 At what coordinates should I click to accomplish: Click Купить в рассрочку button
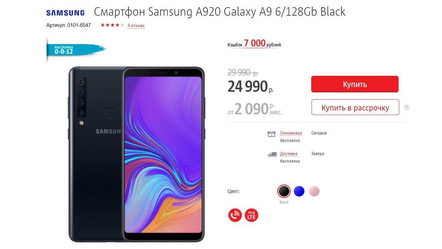click(x=355, y=107)
